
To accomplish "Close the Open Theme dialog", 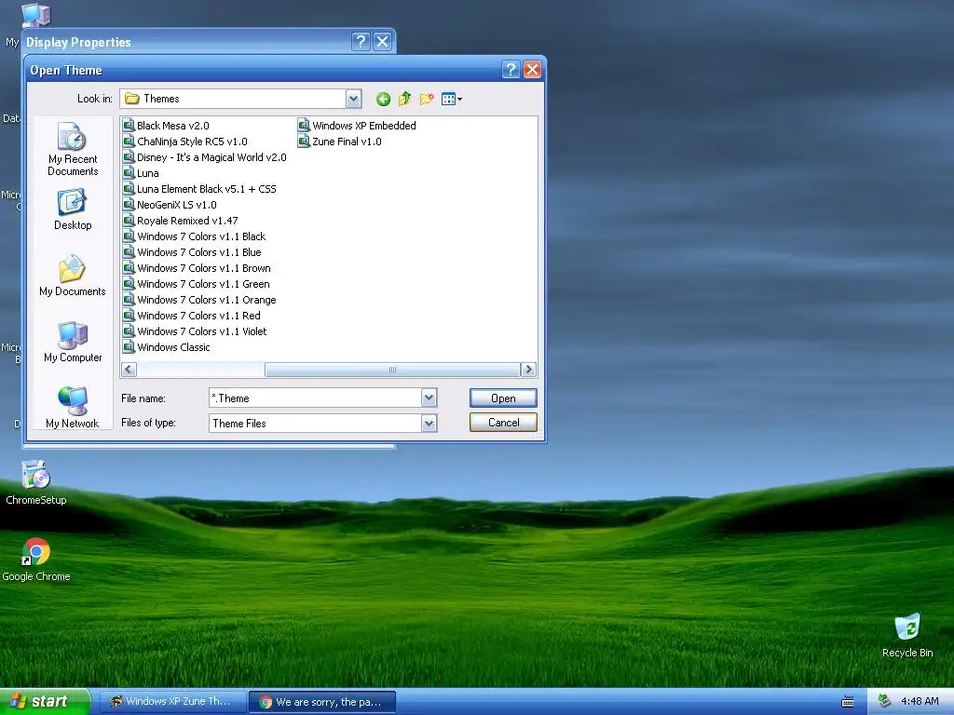I will [532, 70].
